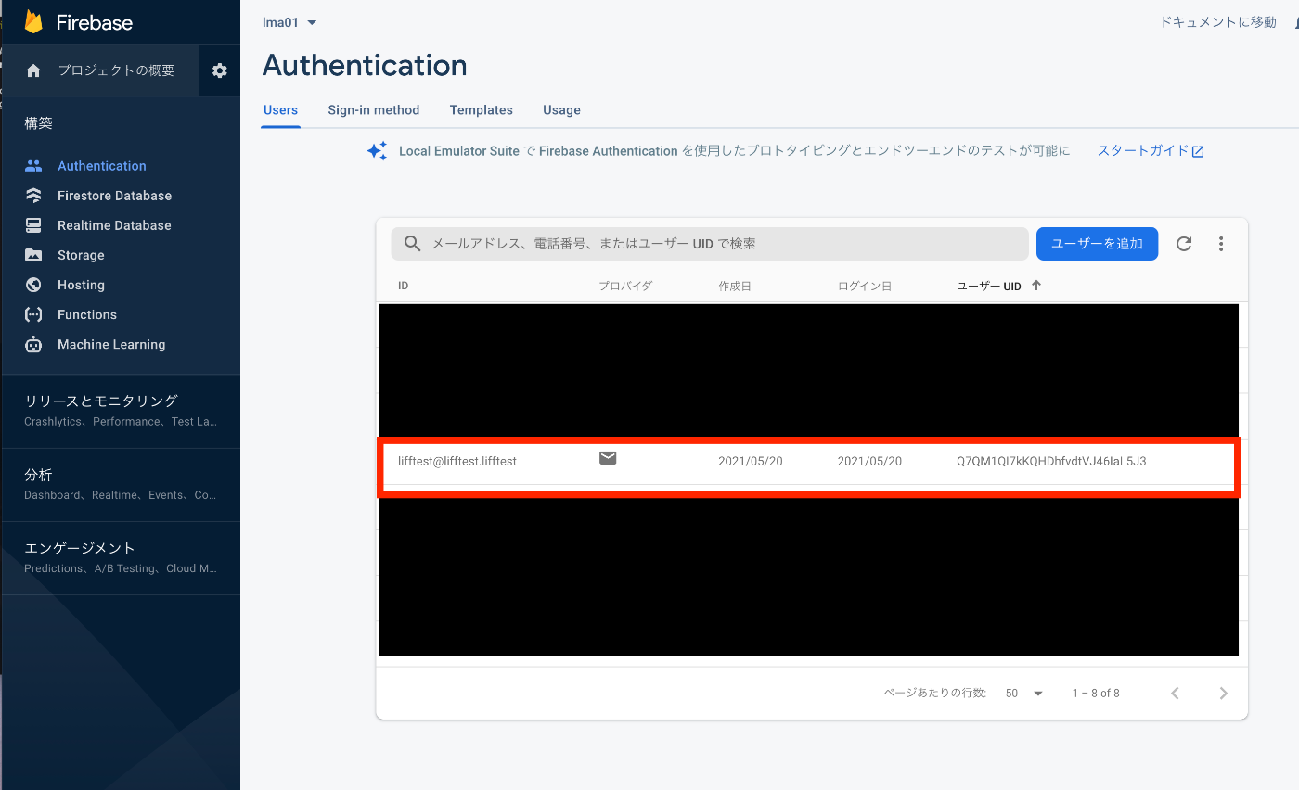This screenshot has height=790, width=1299.
Task: Click the ユーザー UID sort arrow
Action: 1036,286
